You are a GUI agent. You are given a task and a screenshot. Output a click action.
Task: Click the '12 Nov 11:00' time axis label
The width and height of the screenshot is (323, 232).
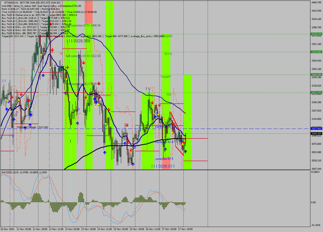click(x=56, y=229)
